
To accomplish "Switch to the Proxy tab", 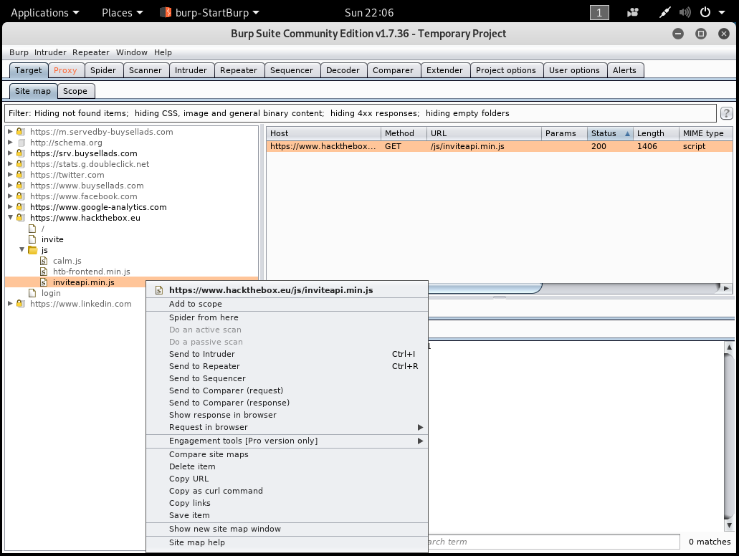I will coord(65,70).
